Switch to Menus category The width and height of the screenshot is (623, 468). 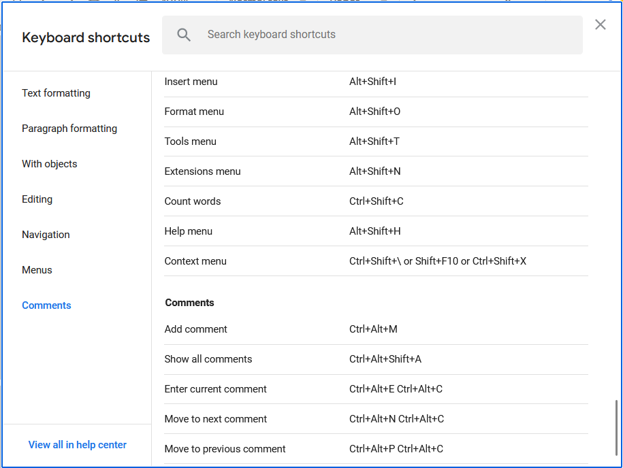[37, 270]
